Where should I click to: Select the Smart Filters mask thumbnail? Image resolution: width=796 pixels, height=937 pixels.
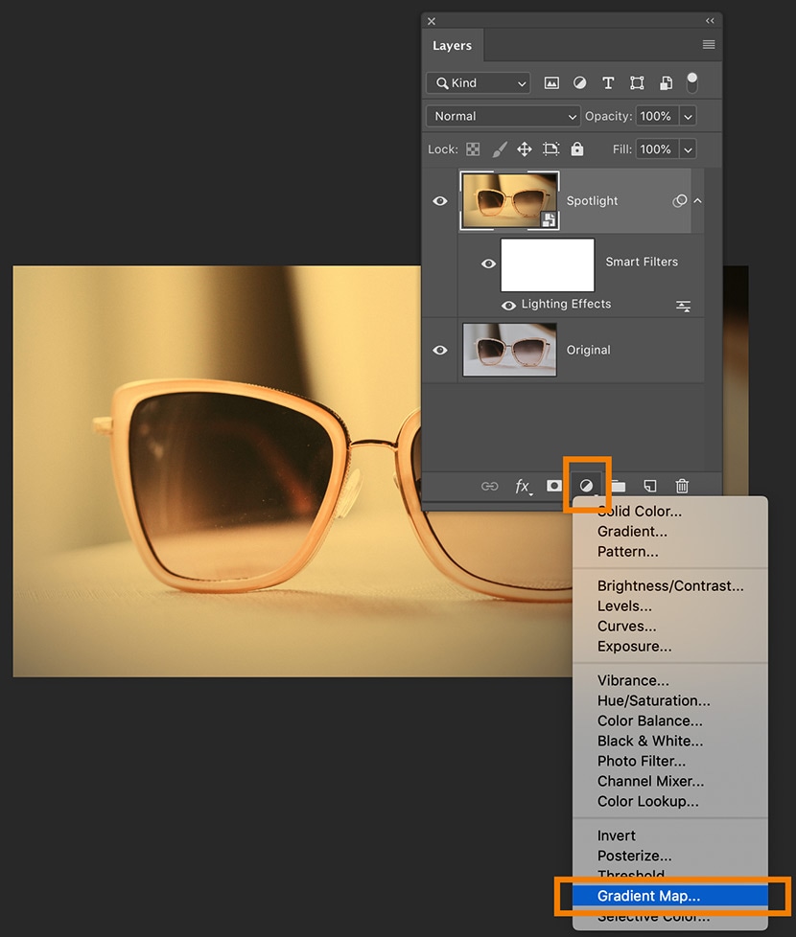pos(548,265)
